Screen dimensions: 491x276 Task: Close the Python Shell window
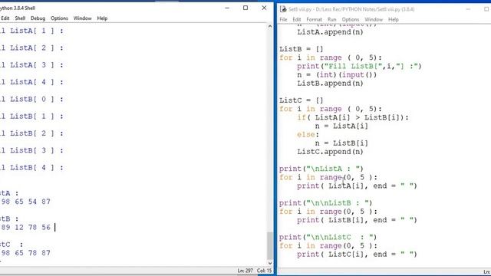tap(264, 8)
